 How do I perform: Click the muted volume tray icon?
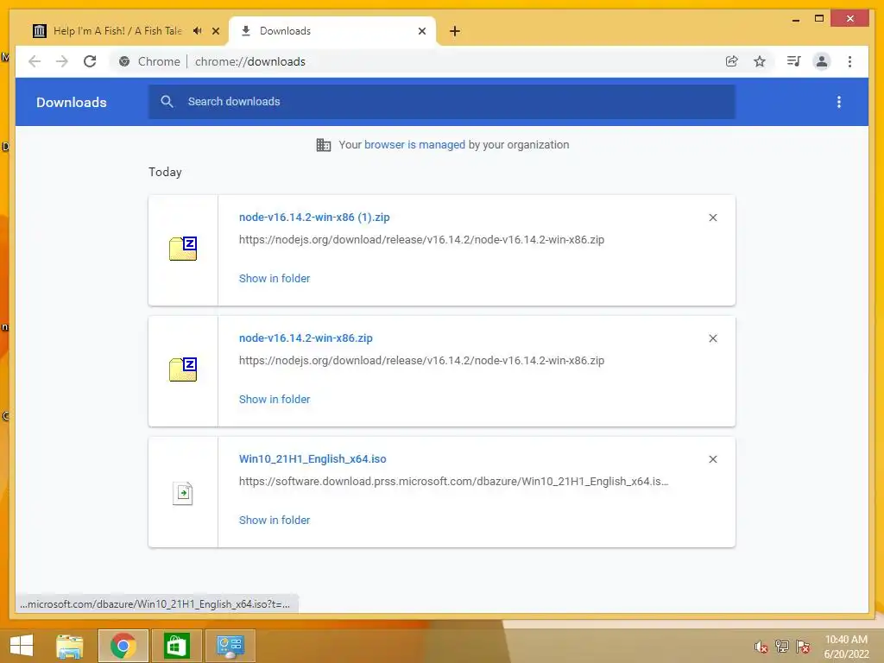[x=761, y=647]
